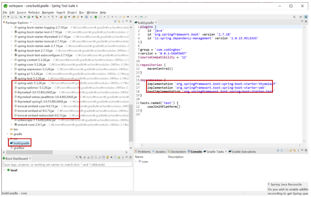Select build.gradle in Package Explorer

20,143
